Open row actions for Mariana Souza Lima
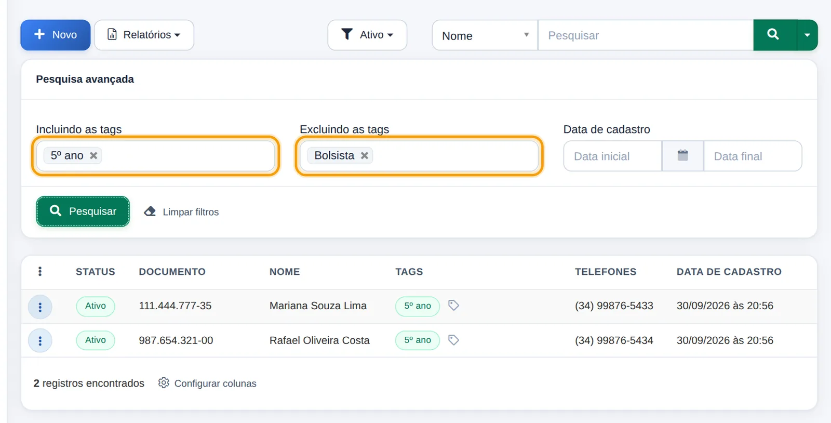The height and width of the screenshot is (423, 831). point(40,307)
